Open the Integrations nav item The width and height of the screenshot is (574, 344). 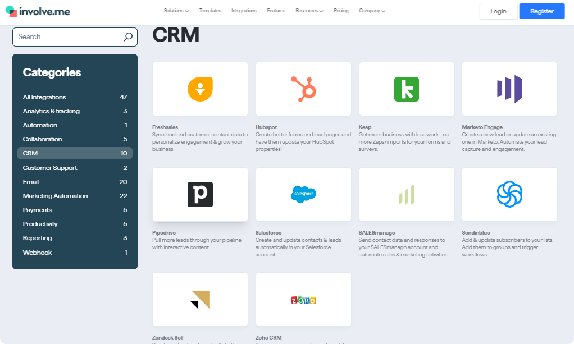(x=244, y=11)
